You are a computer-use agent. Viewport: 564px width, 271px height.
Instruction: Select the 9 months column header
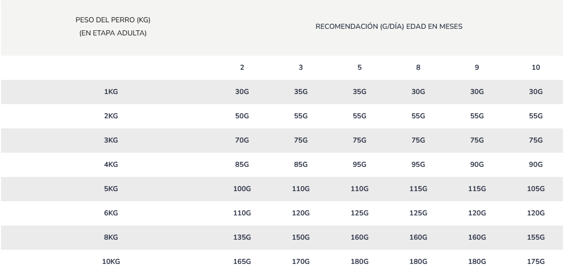tap(477, 68)
